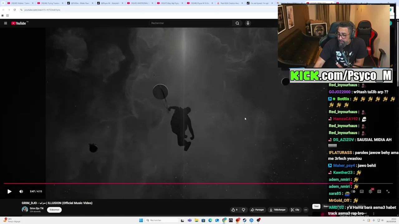This screenshot has width=399, height=224.
Task: Start voice search with microphone icon
Action: click(248, 23)
